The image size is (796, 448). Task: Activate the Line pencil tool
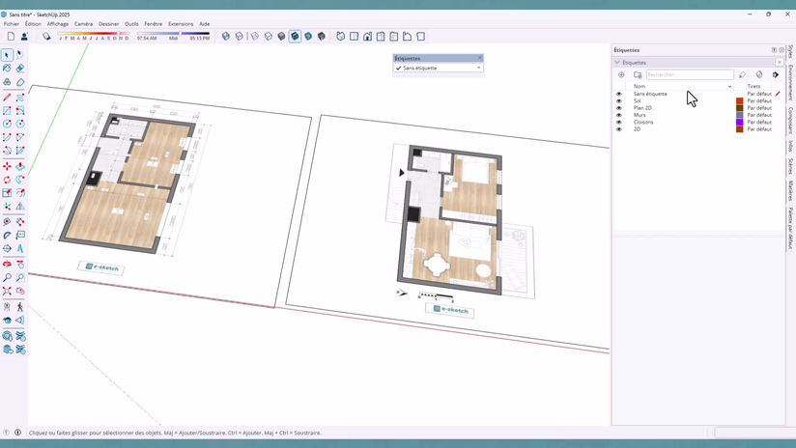[x=7, y=97]
